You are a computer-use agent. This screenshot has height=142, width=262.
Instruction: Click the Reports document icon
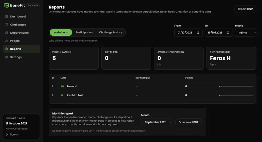tap(7, 49)
